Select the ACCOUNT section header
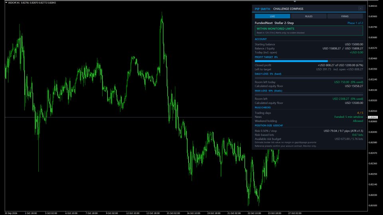 (x=261, y=39)
